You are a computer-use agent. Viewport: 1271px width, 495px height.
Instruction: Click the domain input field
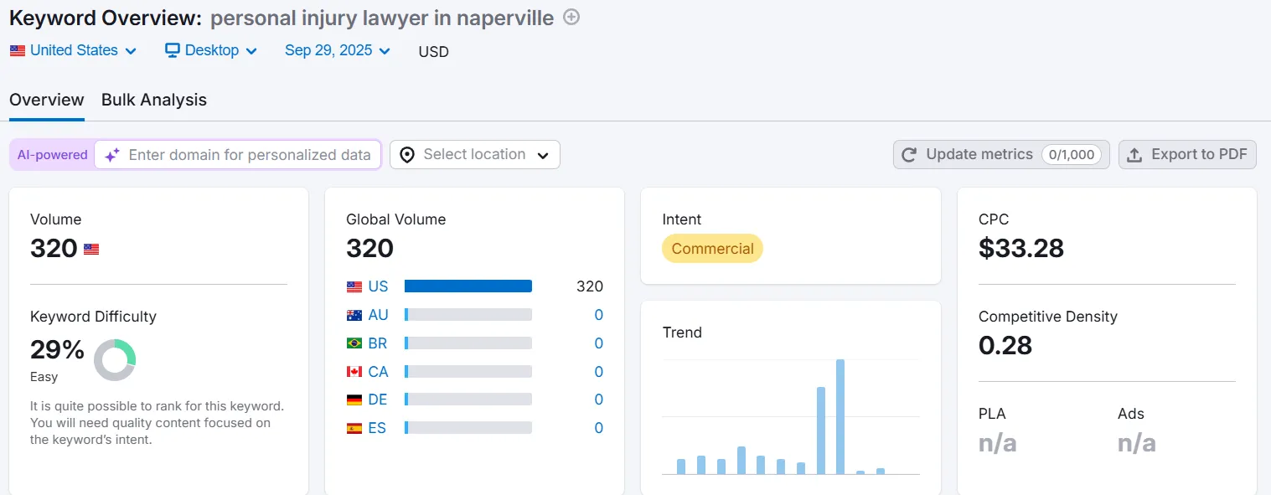tap(250, 155)
